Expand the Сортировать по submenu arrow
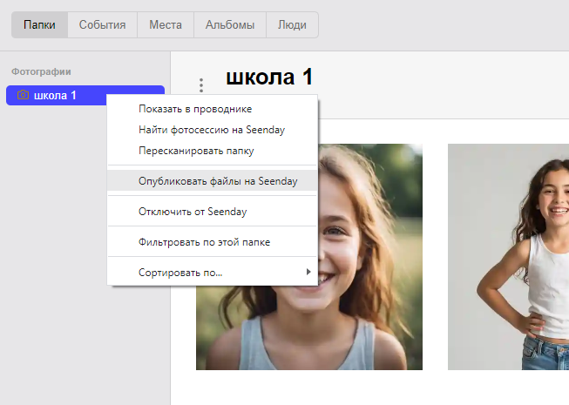Image resolution: width=569 pixels, height=405 pixels. pyautogui.click(x=308, y=273)
